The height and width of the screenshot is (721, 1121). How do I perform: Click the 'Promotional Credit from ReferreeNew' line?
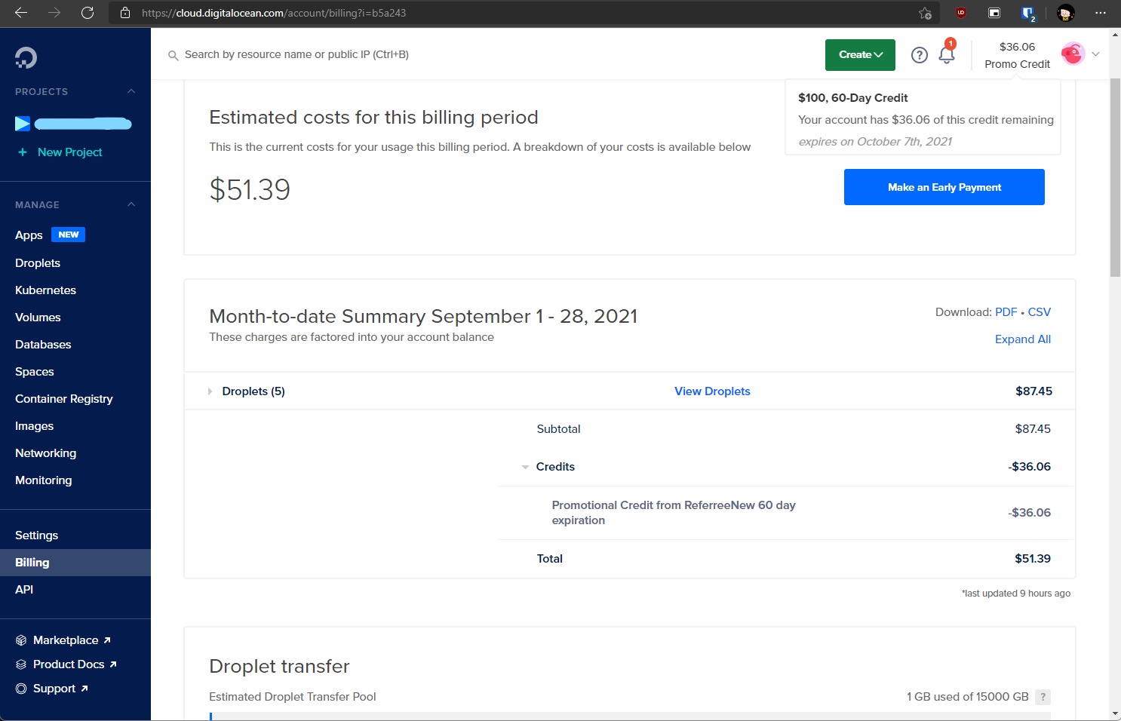click(x=674, y=513)
